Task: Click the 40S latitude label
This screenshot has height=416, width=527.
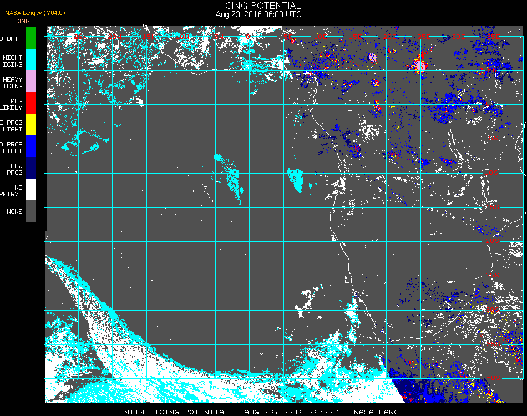Action: coord(493,378)
